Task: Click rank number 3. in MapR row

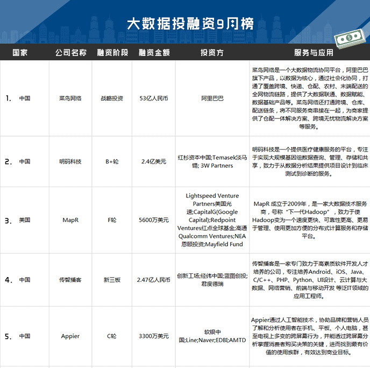Action: [8, 221]
